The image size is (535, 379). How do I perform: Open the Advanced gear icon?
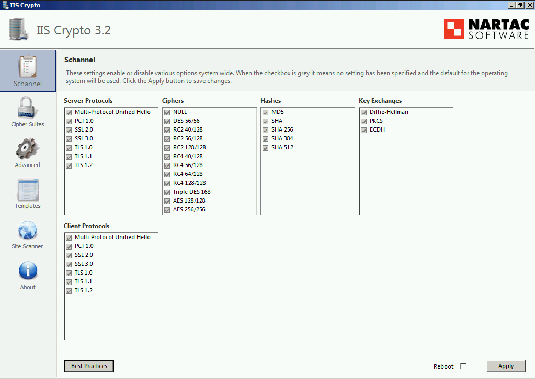28,148
